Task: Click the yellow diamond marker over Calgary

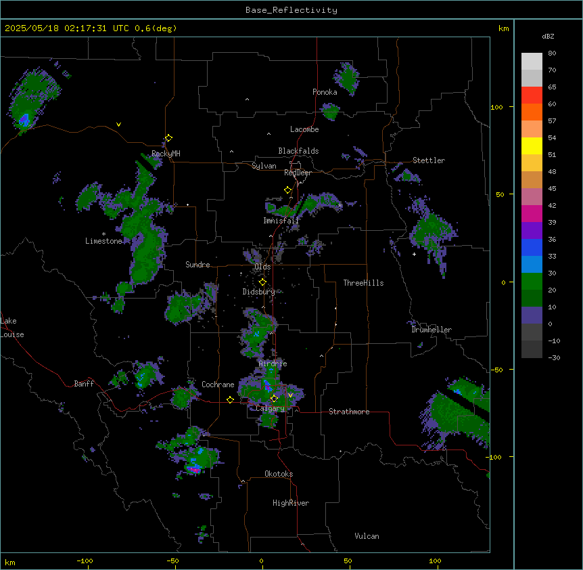Action: (x=274, y=399)
